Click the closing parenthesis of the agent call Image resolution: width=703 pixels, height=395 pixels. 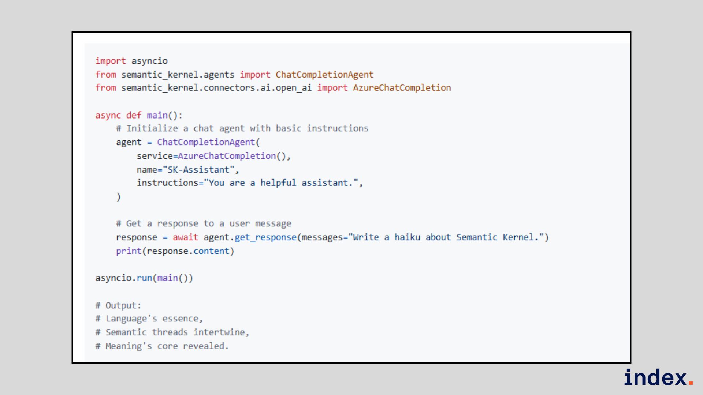118,197
